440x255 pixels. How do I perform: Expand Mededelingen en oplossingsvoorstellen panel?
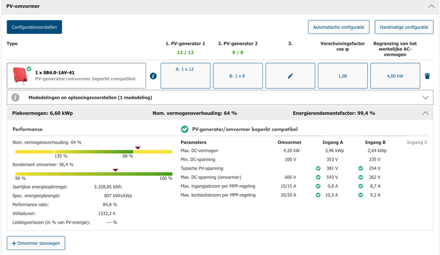click(x=425, y=97)
